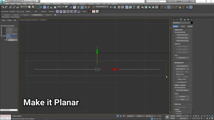Click the Rectangular Selection Region icon

[x=37, y=7]
